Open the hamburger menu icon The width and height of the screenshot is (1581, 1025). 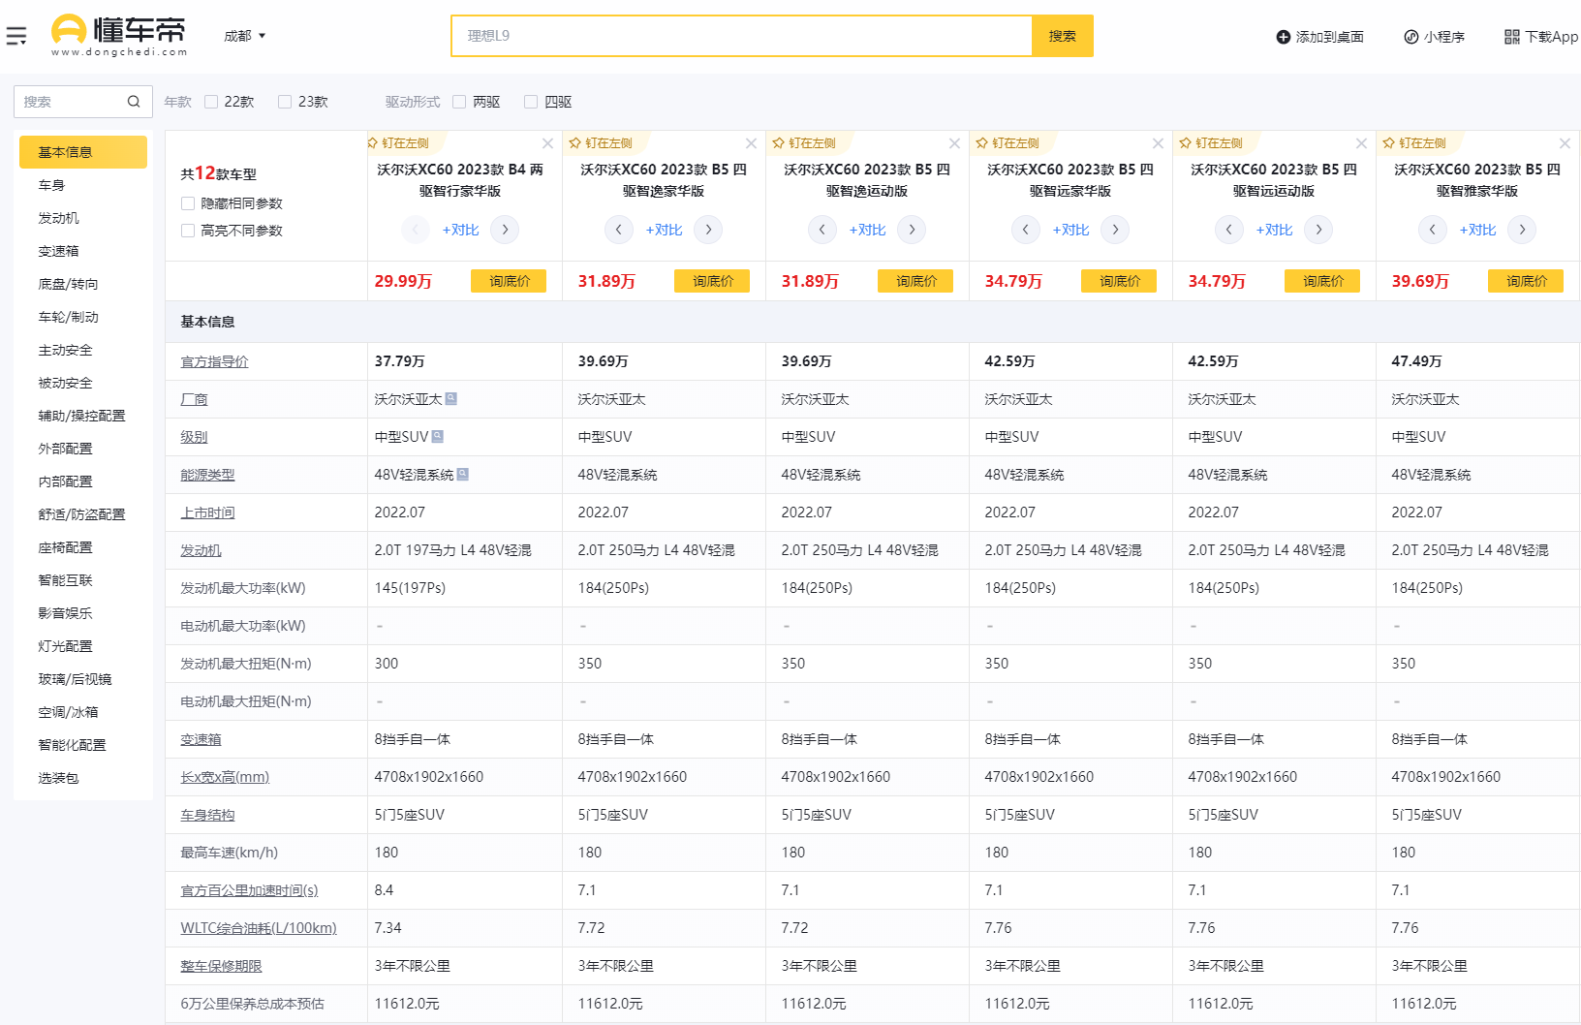tap(16, 37)
